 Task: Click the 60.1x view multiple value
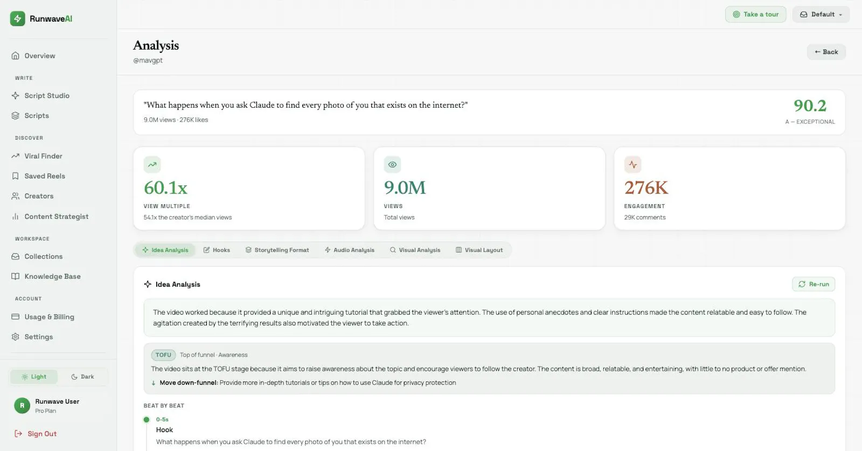[x=165, y=188]
